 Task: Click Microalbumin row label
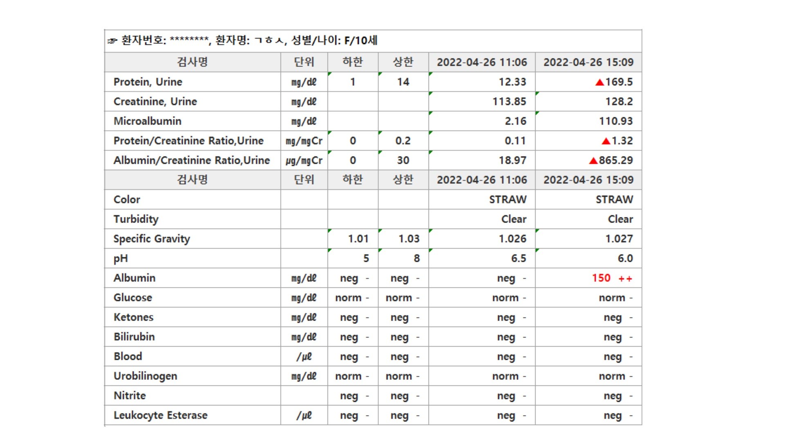[x=147, y=121]
